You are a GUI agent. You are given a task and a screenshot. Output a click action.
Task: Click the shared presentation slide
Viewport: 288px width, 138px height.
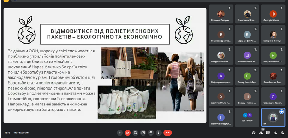[x=105, y=65]
